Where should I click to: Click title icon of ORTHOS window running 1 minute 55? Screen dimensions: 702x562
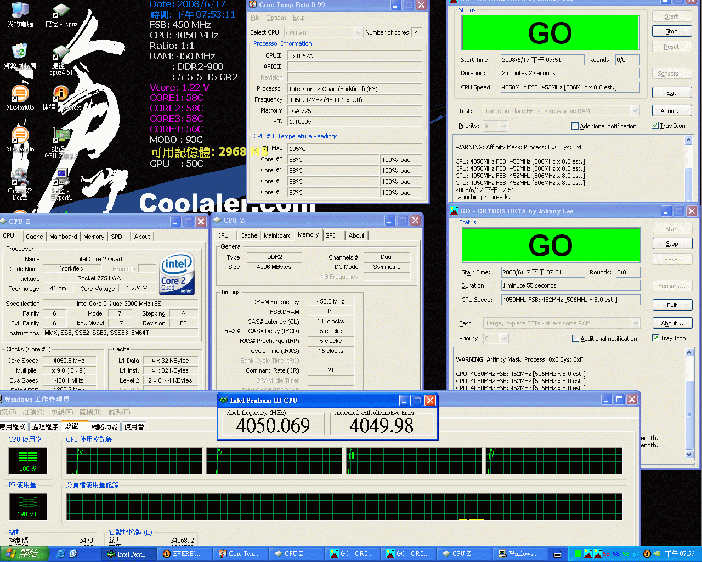tap(454, 211)
